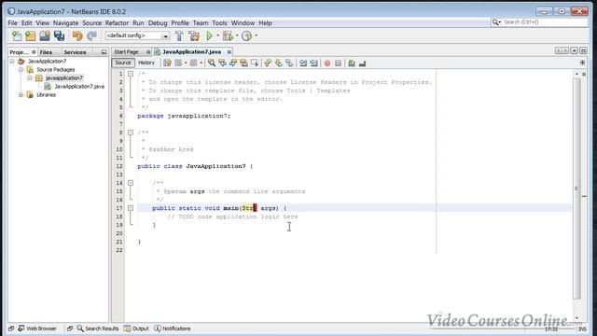The height and width of the screenshot is (336, 597).
Task: Click the Open Project toolbar icon
Action: pos(45,35)
